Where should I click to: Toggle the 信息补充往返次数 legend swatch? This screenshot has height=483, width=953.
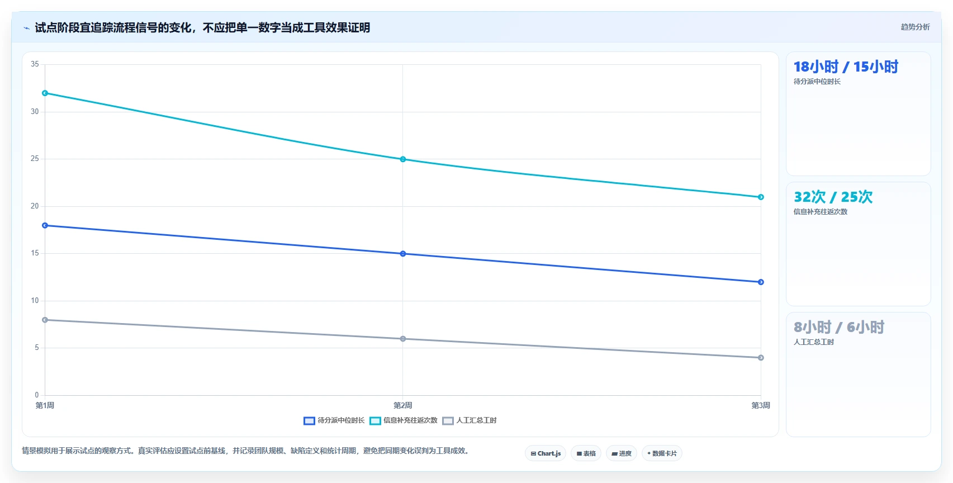375,421
